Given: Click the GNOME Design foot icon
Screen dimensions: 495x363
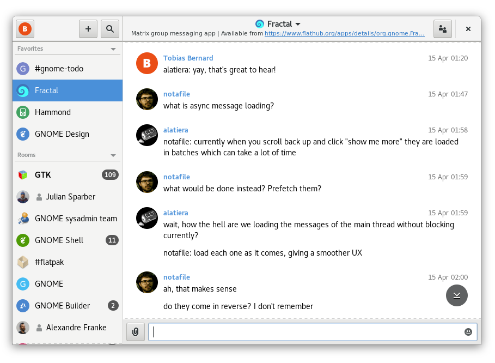Looking at the screenshot, I should pyautogui.click(x=23, y=134).
